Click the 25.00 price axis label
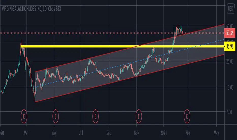 click(230, 61)
